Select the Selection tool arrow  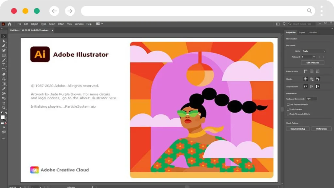4,36
